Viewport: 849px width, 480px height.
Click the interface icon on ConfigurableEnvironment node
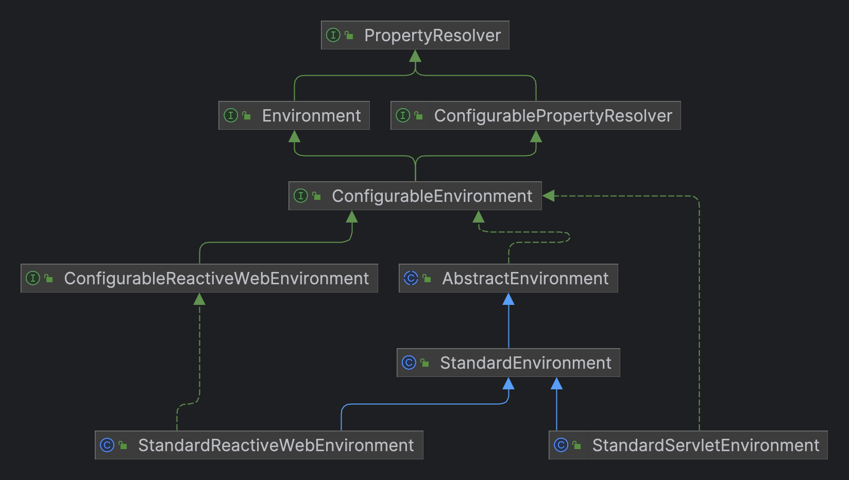coord(301,196)
